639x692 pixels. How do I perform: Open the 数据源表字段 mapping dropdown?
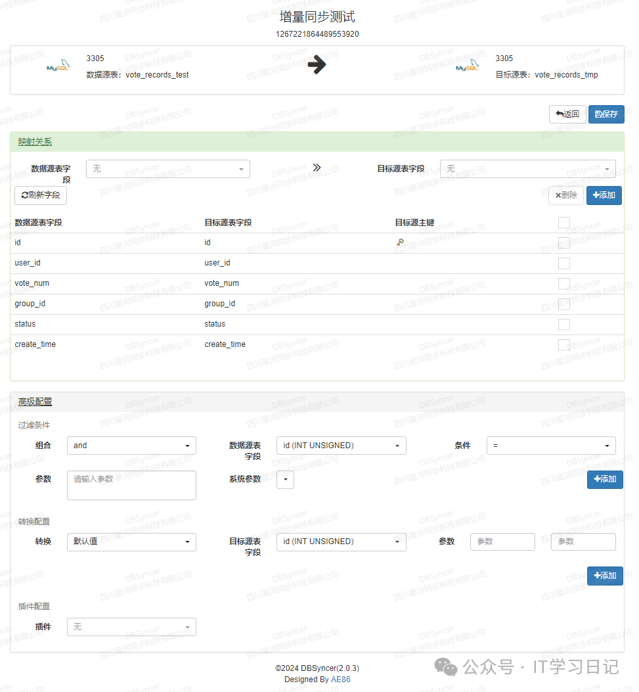(168, 169)
